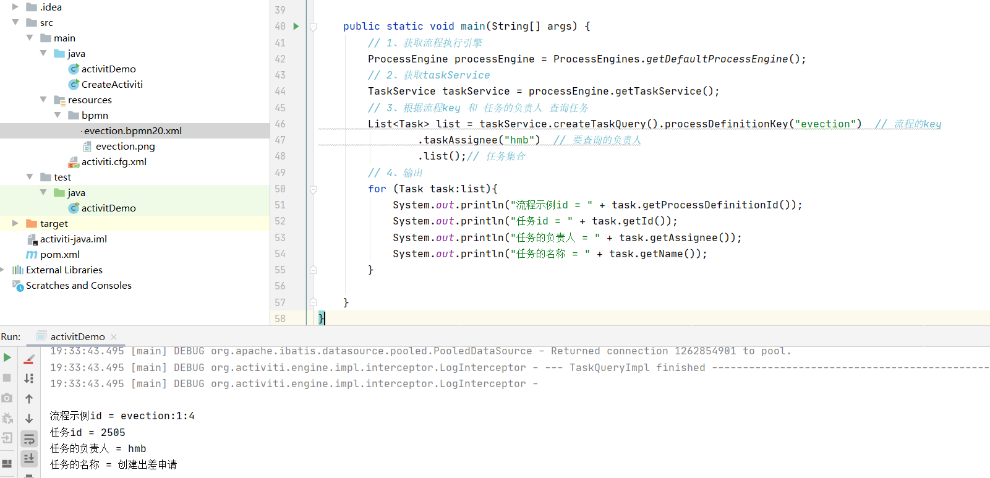Collapse the test folder
990x478 pixels.
click(30, 177)
